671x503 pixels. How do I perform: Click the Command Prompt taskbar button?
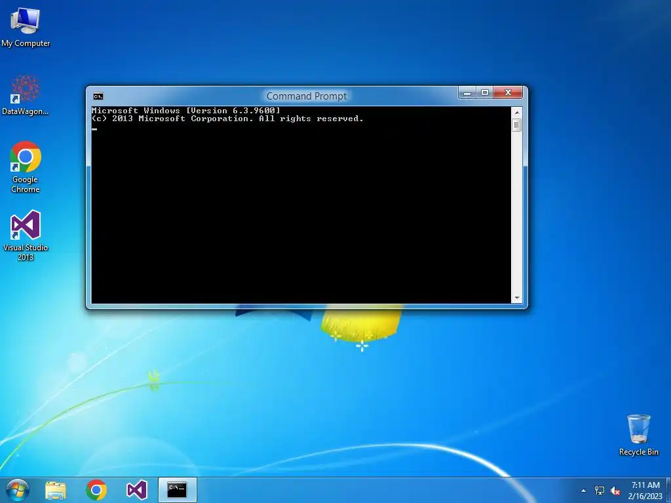pyautogui.click(x=177, y=490)
